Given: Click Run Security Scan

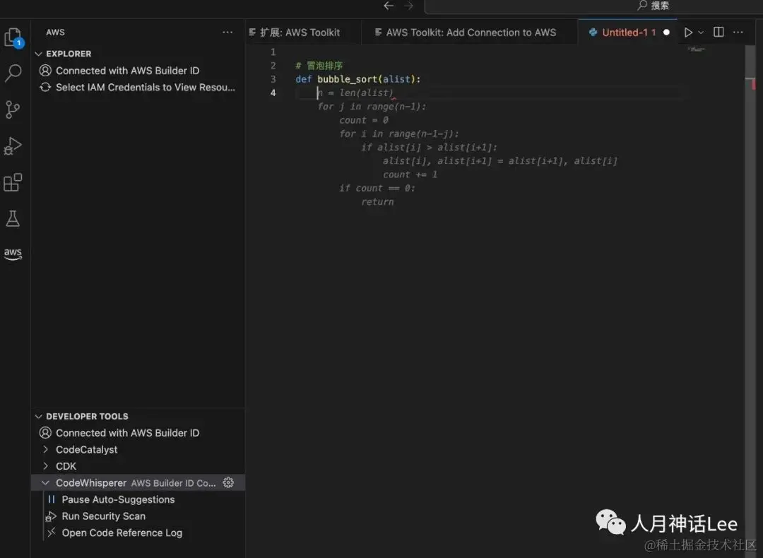Looking at the screenshot, I should (x=104, y=516).
